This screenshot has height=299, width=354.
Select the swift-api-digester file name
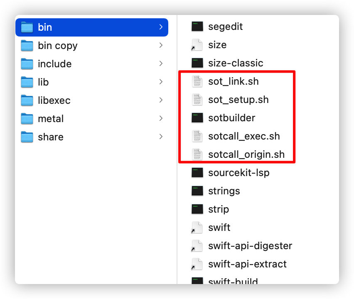[x=250, y=246]
